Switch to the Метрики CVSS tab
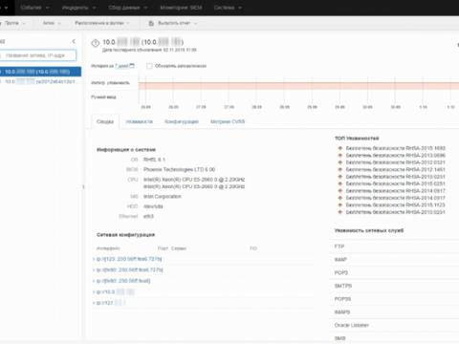 tap(228, 121)
